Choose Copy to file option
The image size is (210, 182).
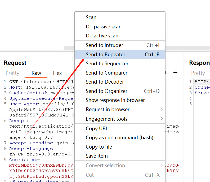tap(99, 147)
